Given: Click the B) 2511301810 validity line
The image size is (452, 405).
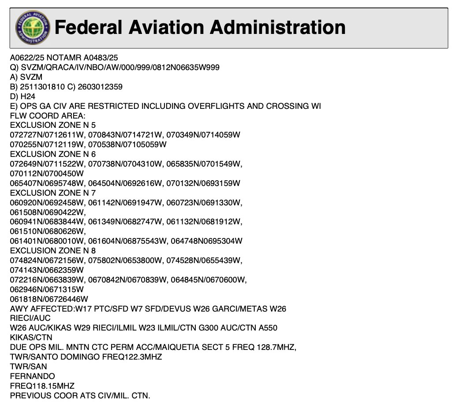Looking at the screenshot, I should pyautogui.click(x=66, y=87).
